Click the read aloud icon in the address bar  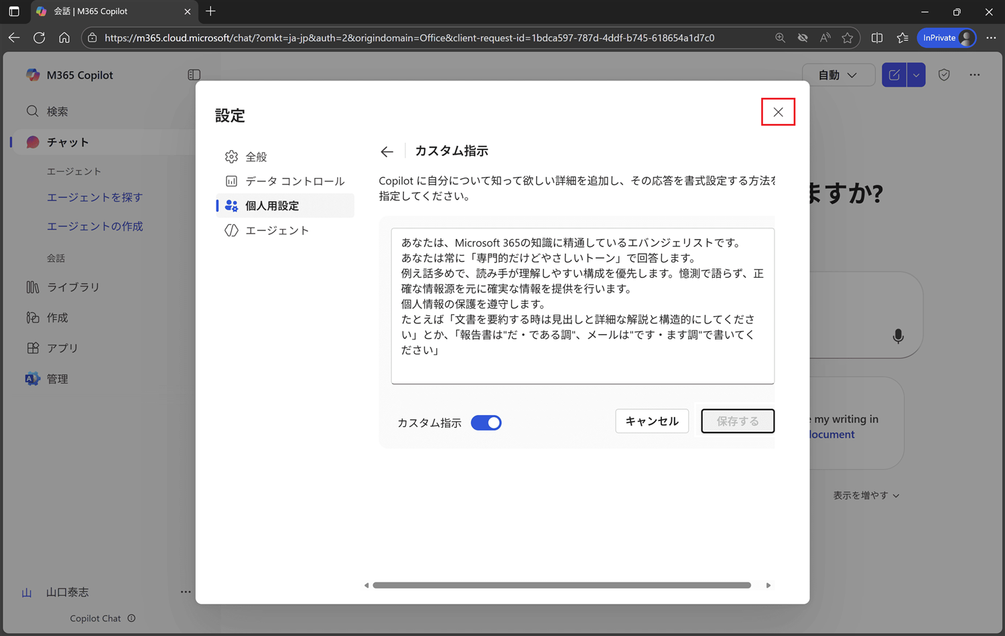coord(825,38)
